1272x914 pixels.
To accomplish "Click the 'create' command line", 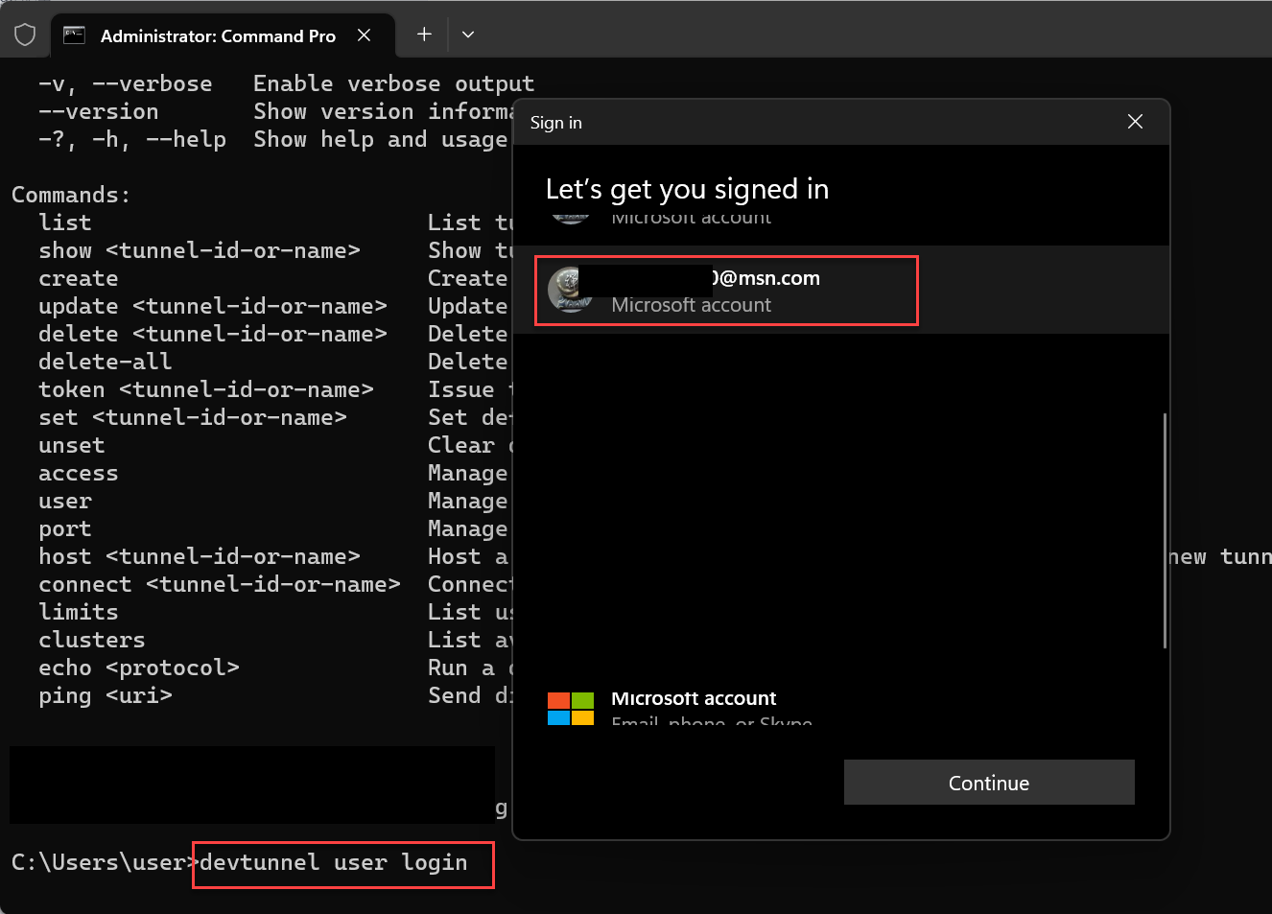I will coord(79,278).
